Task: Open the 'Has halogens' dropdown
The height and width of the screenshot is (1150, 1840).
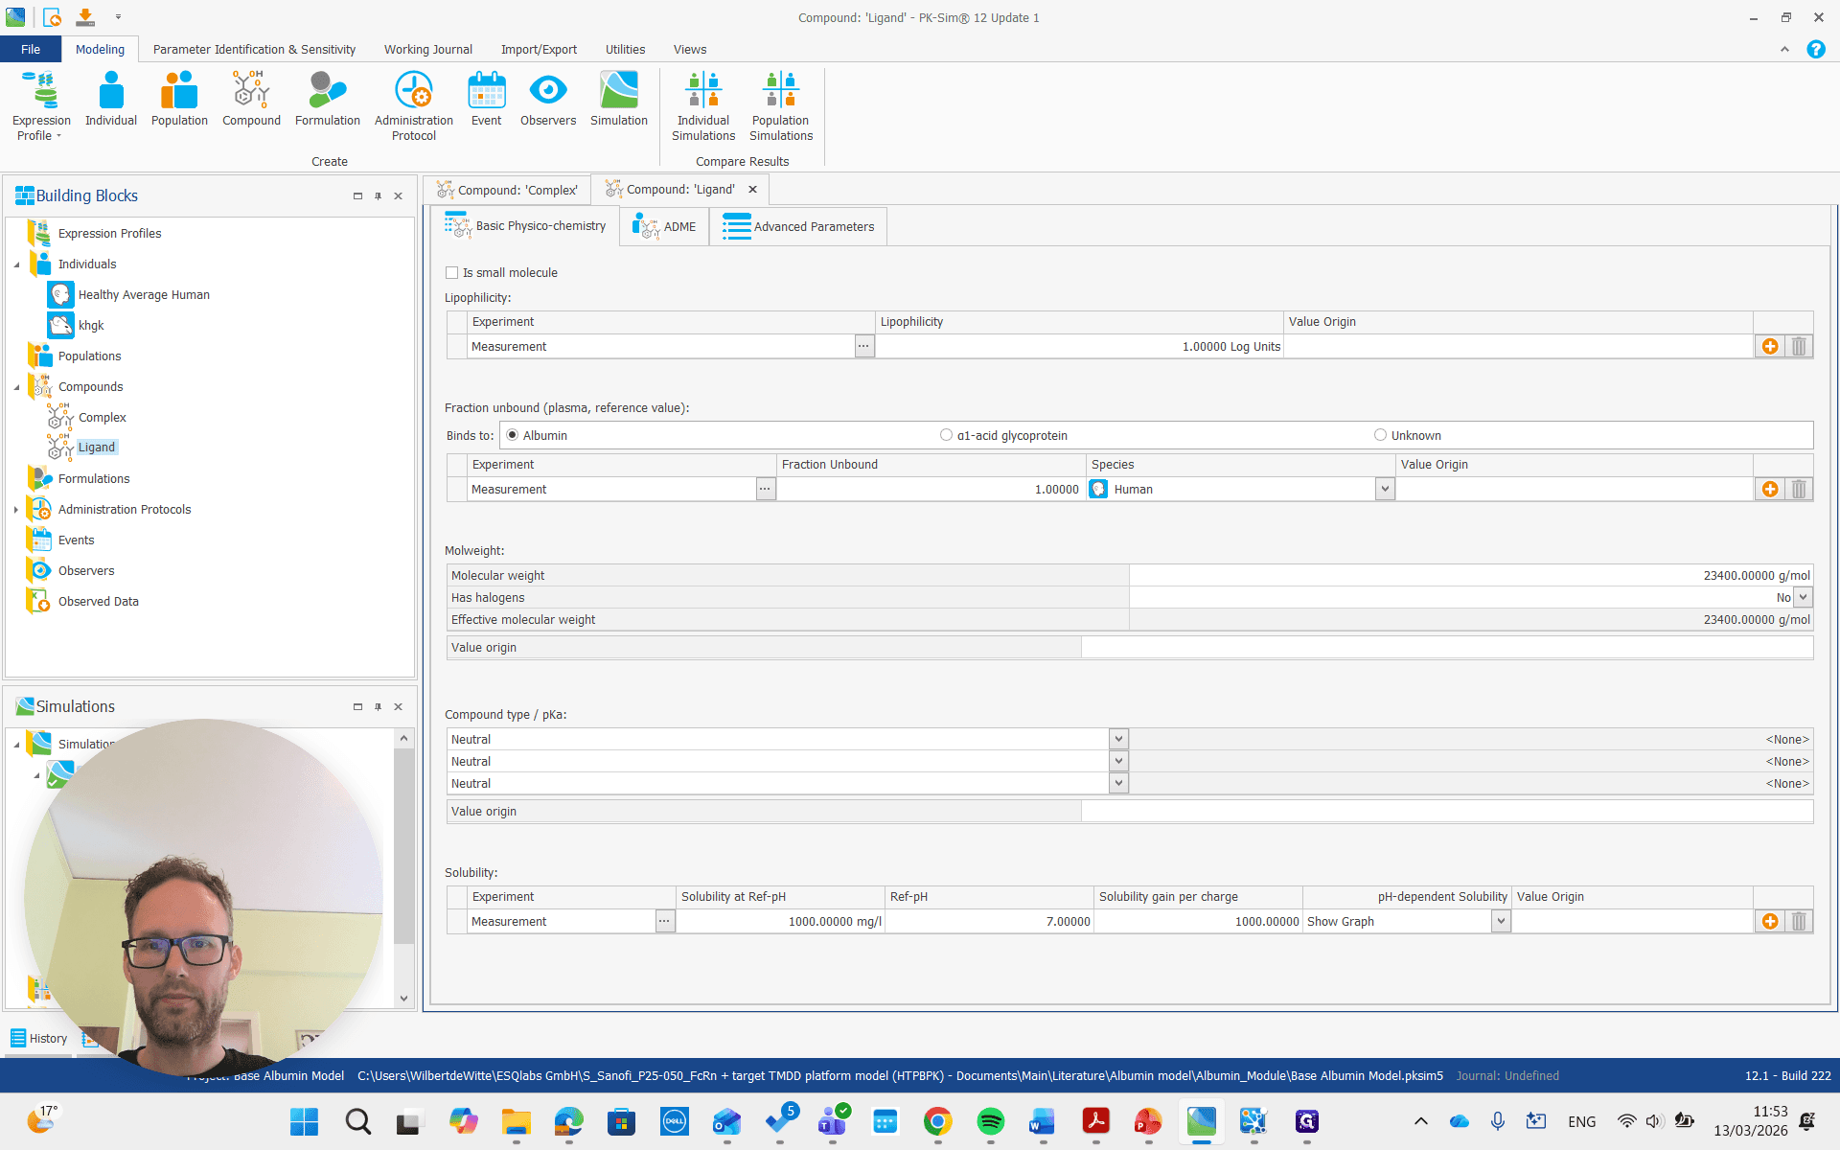Action: point(1803,598)
